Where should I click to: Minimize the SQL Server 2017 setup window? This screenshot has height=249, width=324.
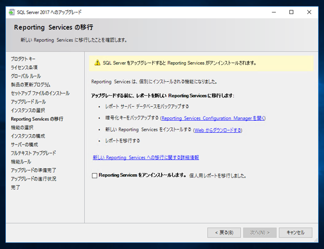pos(274,12)
